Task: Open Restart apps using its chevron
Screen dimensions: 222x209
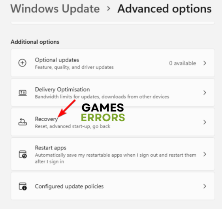Action: coord(205,154)
